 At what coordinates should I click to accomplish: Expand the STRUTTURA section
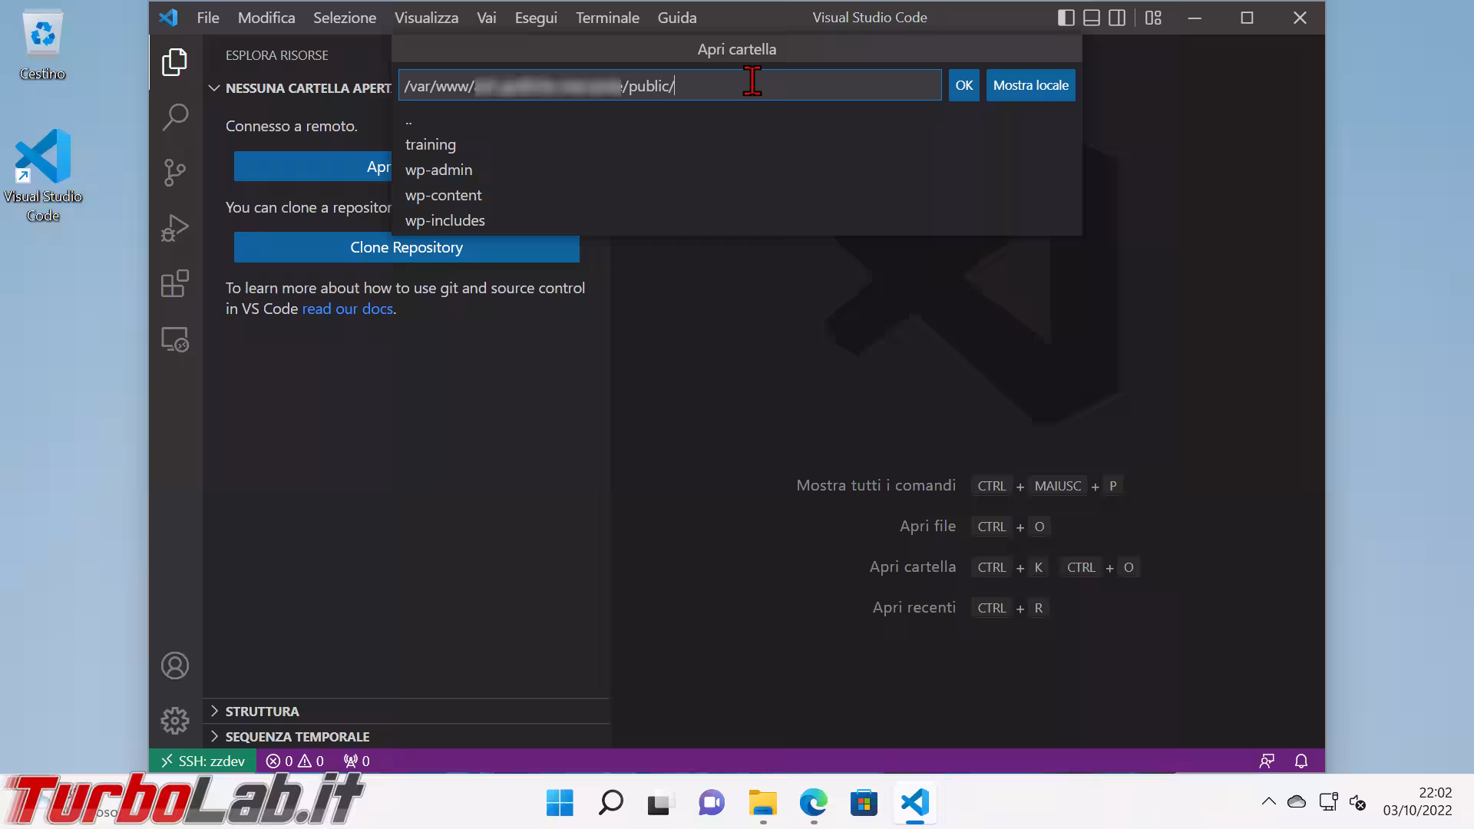pos(262,711)
